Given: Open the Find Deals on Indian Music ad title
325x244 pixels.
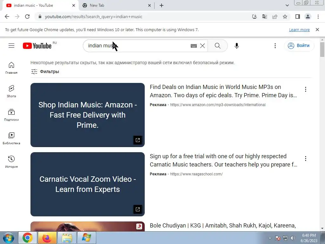Looking at the screenshot, I should pos(223,91).
